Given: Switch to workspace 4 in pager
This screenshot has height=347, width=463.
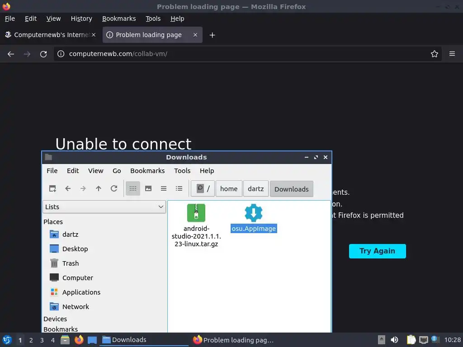Looking at the screenshot, I should [53, 340].
